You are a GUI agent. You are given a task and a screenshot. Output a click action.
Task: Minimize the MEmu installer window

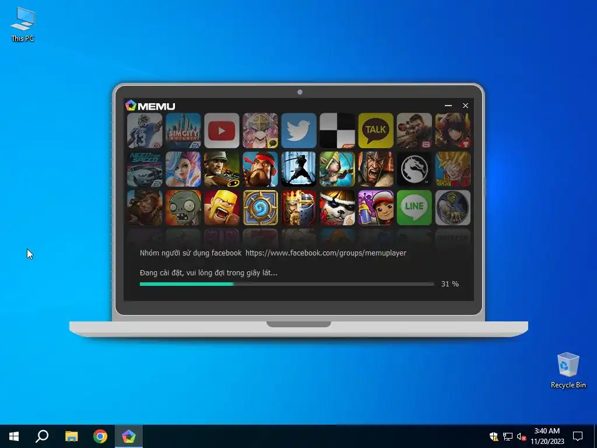tap(448, 106)
